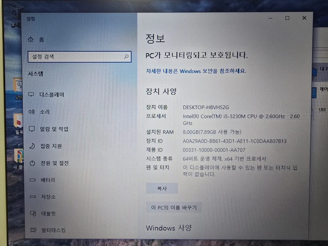Open the Windows 보안 details link

(196, 71)
